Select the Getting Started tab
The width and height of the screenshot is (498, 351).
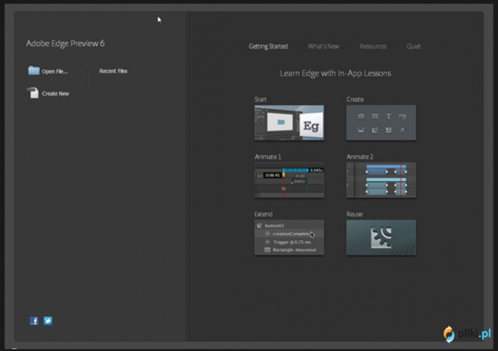[x=268, y=47]
